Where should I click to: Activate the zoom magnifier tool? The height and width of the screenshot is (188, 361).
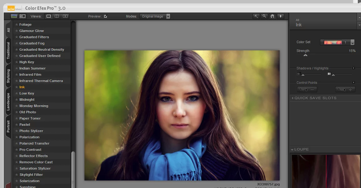pos(264,16)
